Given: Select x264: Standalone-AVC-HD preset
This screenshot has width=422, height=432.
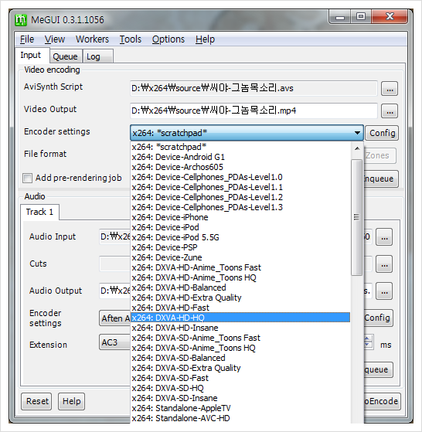Looking at the screenshot, I should pyautogui.click(x=240, y=419).
